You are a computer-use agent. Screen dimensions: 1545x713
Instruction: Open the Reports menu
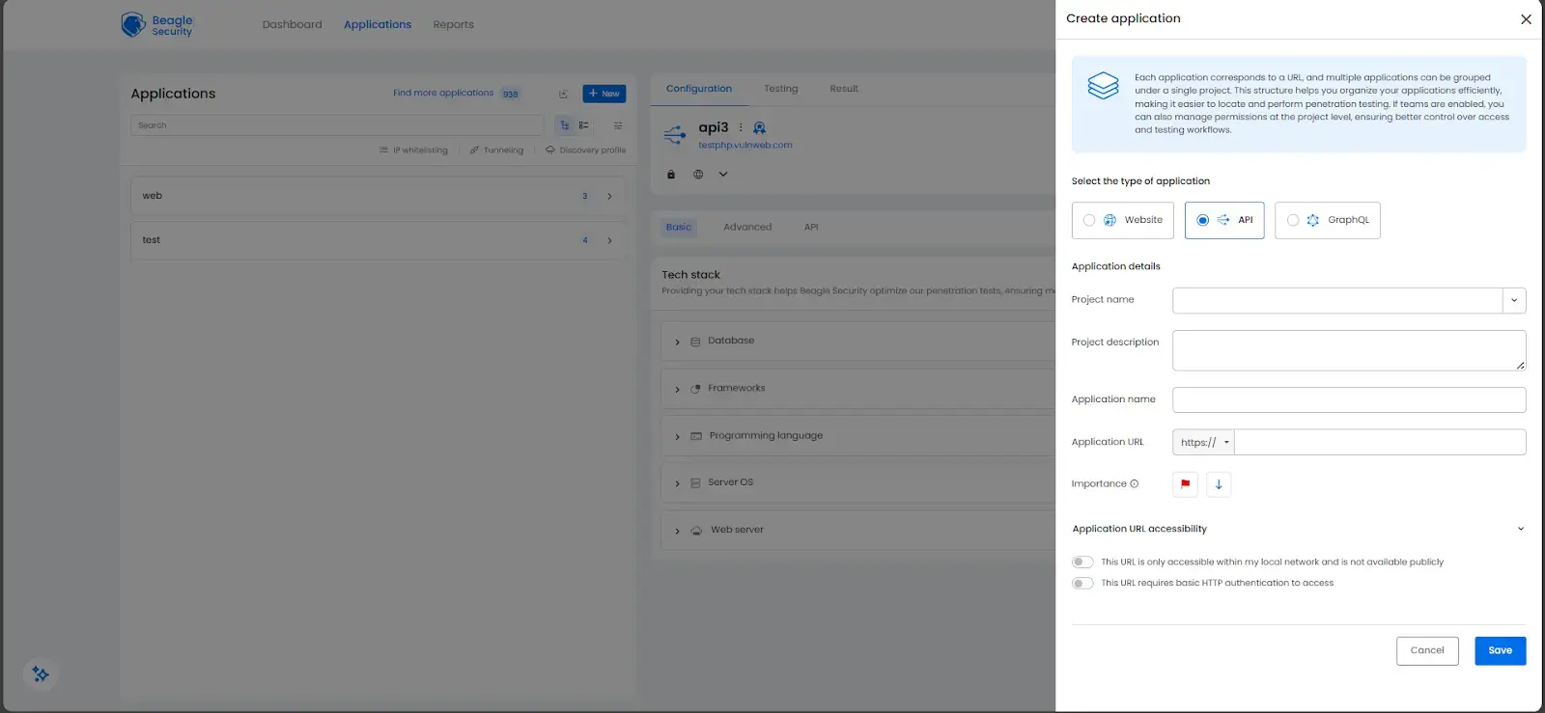(x=453, y=25)
